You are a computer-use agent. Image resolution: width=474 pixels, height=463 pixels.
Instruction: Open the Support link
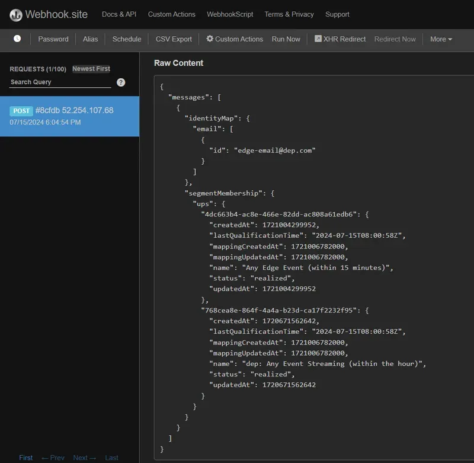click(337, 14)
